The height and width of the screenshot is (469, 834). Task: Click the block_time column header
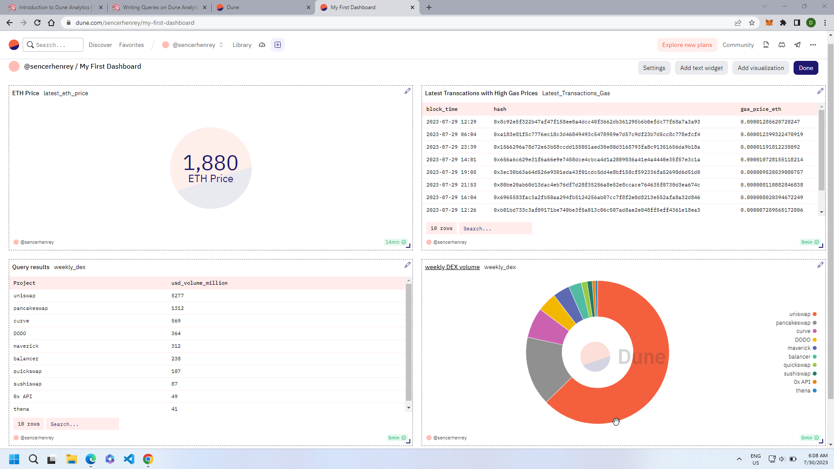[x=442, y=109]
